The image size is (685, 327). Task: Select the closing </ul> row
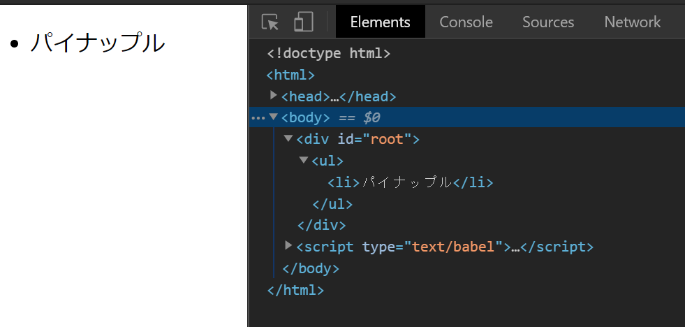coord(332,204)
